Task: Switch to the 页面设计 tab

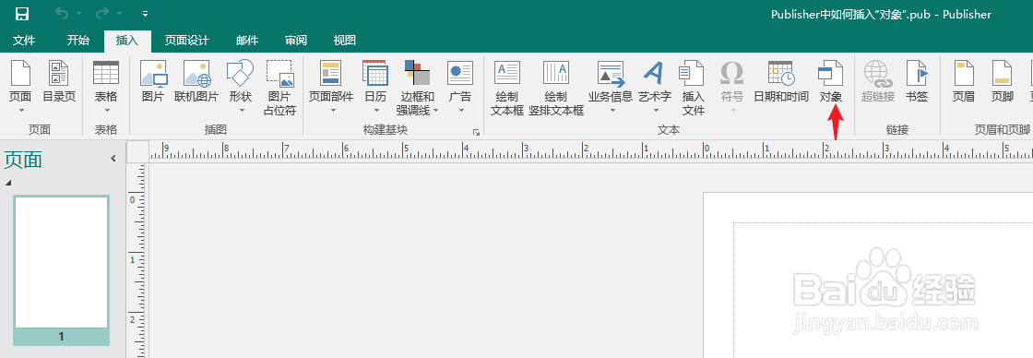Action: 186,41
